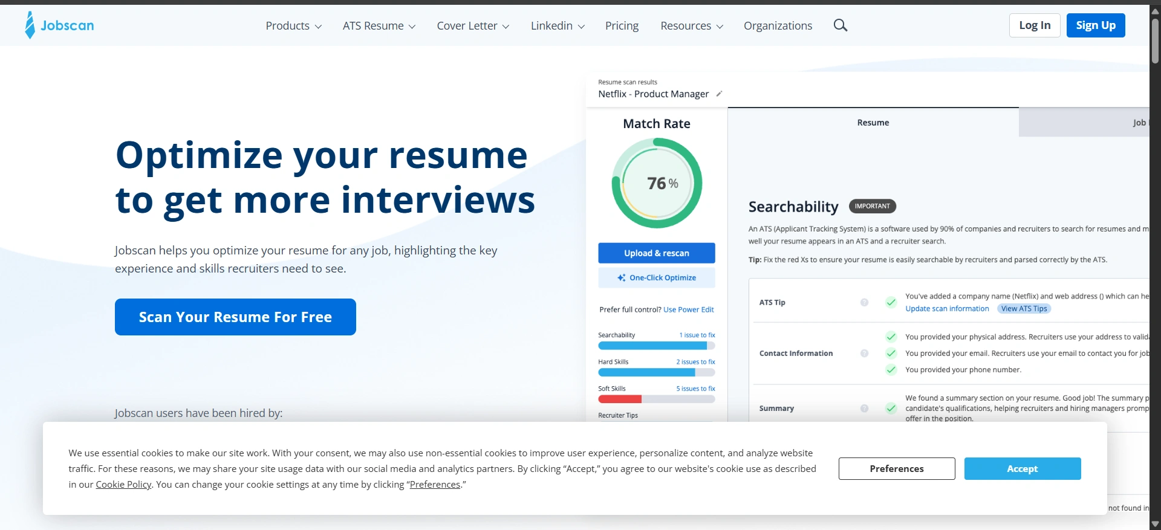Click the Searchability heading
The image size is (1161, 530).
[x=793, y=207]
